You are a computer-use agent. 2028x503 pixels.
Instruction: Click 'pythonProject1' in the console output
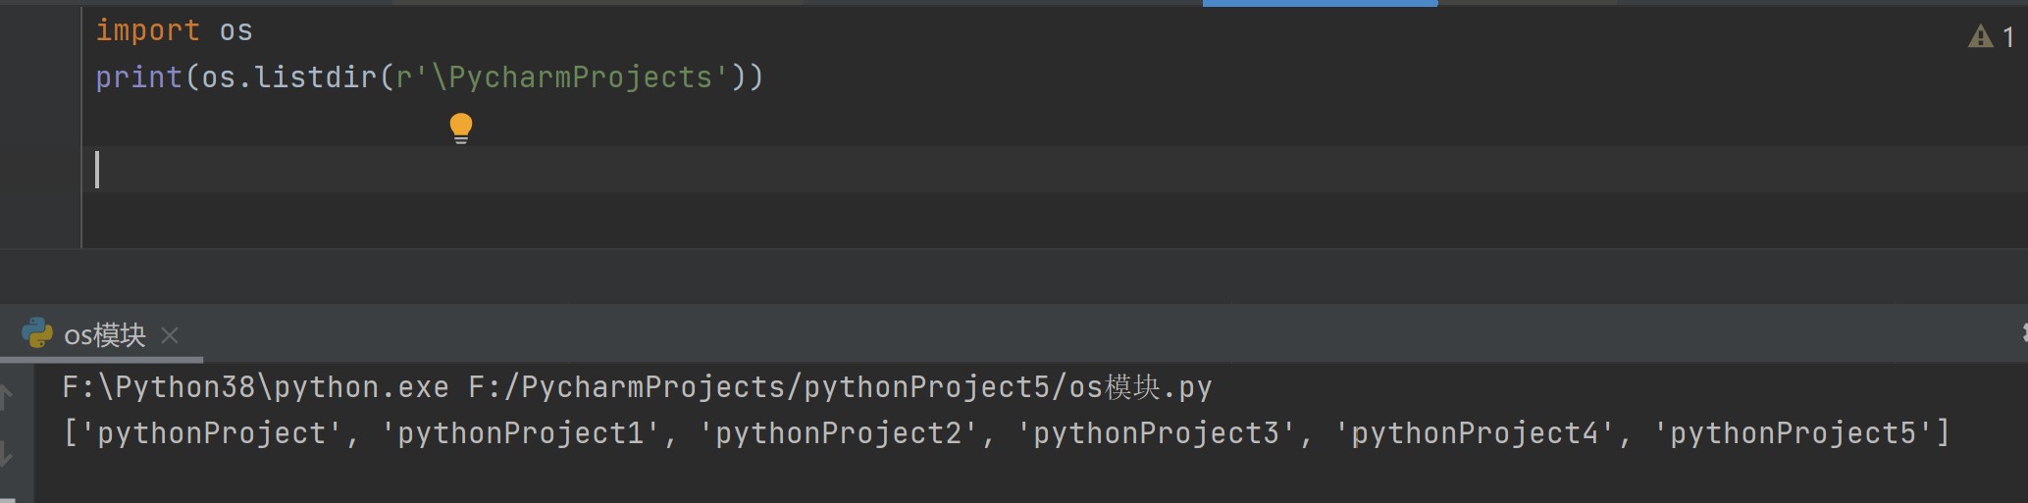tap(520, 433)
